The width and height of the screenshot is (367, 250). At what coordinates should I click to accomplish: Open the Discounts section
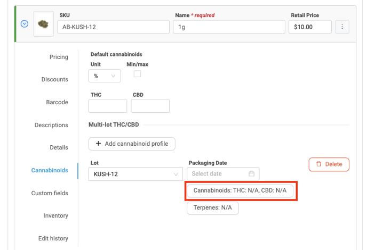click(x=55, y=79)
